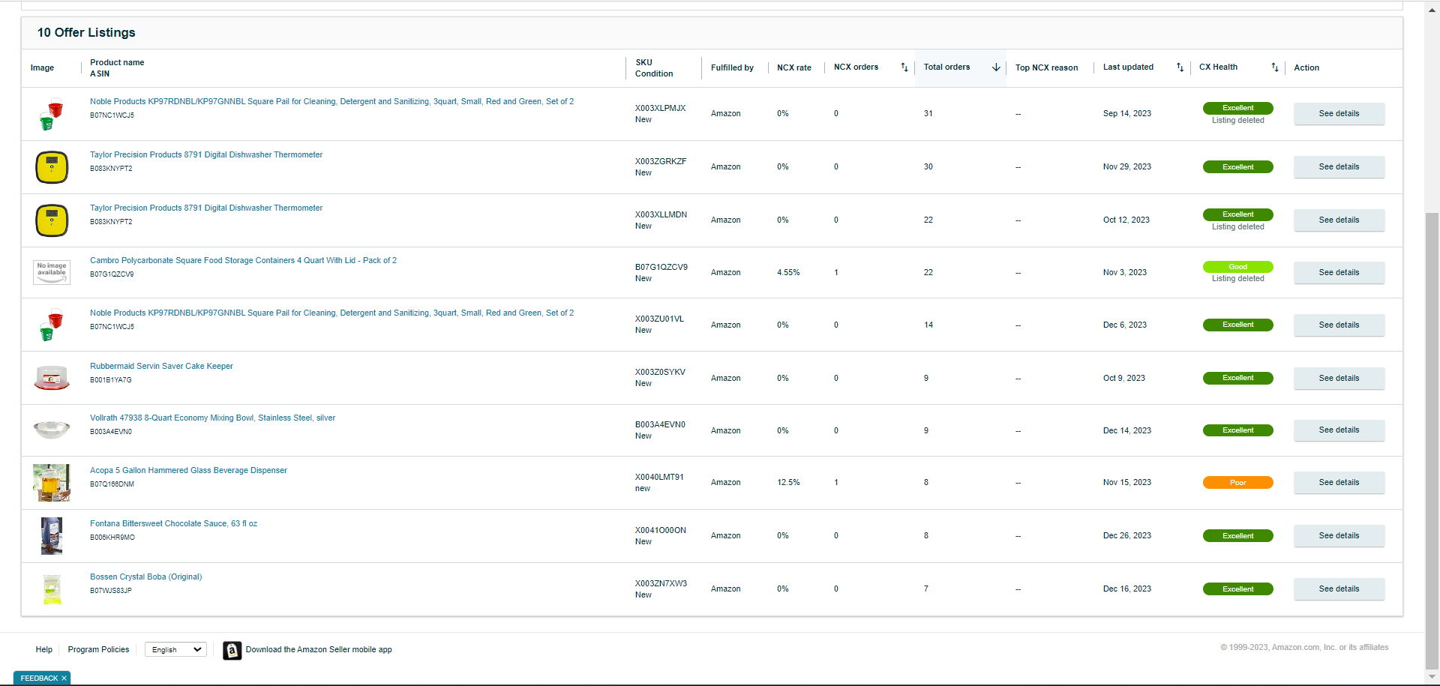The width and height of the screenshot is (1440, 686).
Task: Open Noble Products Square Pail link, ASIN row X003XLPMJX
Action: pyautogui.click(x=331, y=102)
